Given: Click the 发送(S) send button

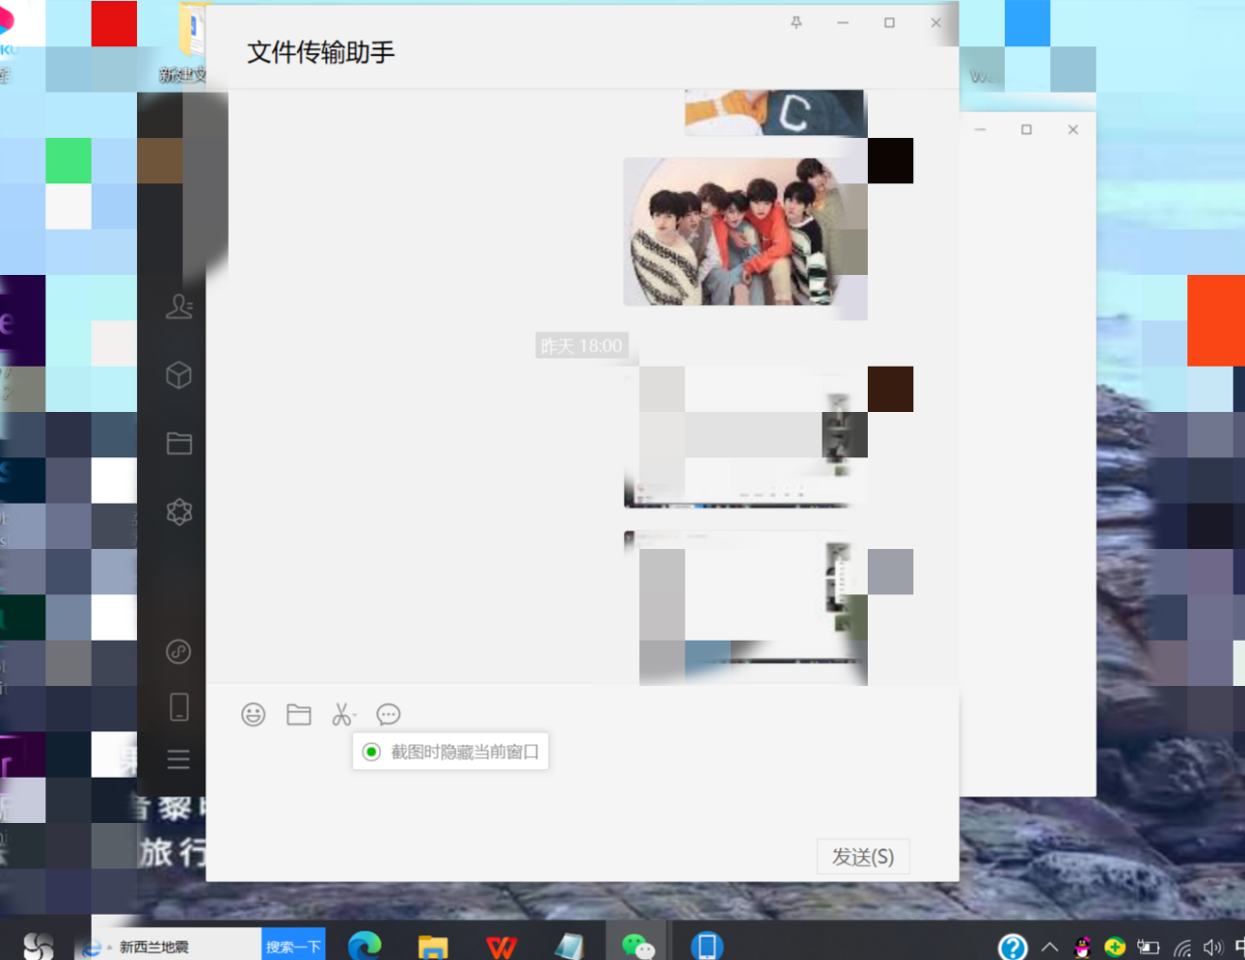Looking at the screenshot, I should [862, 856].
